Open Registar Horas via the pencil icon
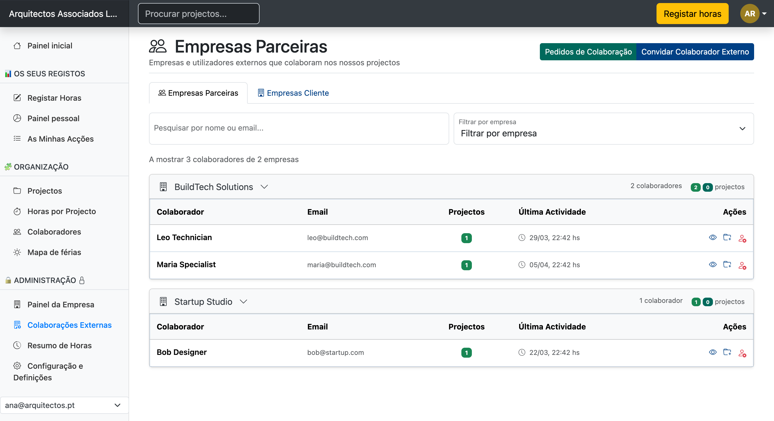This screenshot has width=774, height=421. (17, 97)
